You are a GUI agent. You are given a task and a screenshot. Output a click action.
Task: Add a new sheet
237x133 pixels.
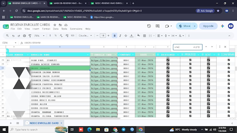tap(11, 123)
